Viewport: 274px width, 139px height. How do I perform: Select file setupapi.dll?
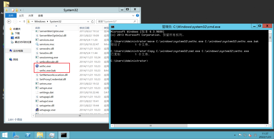[x=46, y=97]
